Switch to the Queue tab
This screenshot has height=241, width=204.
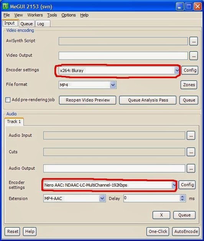click(26, 24)
